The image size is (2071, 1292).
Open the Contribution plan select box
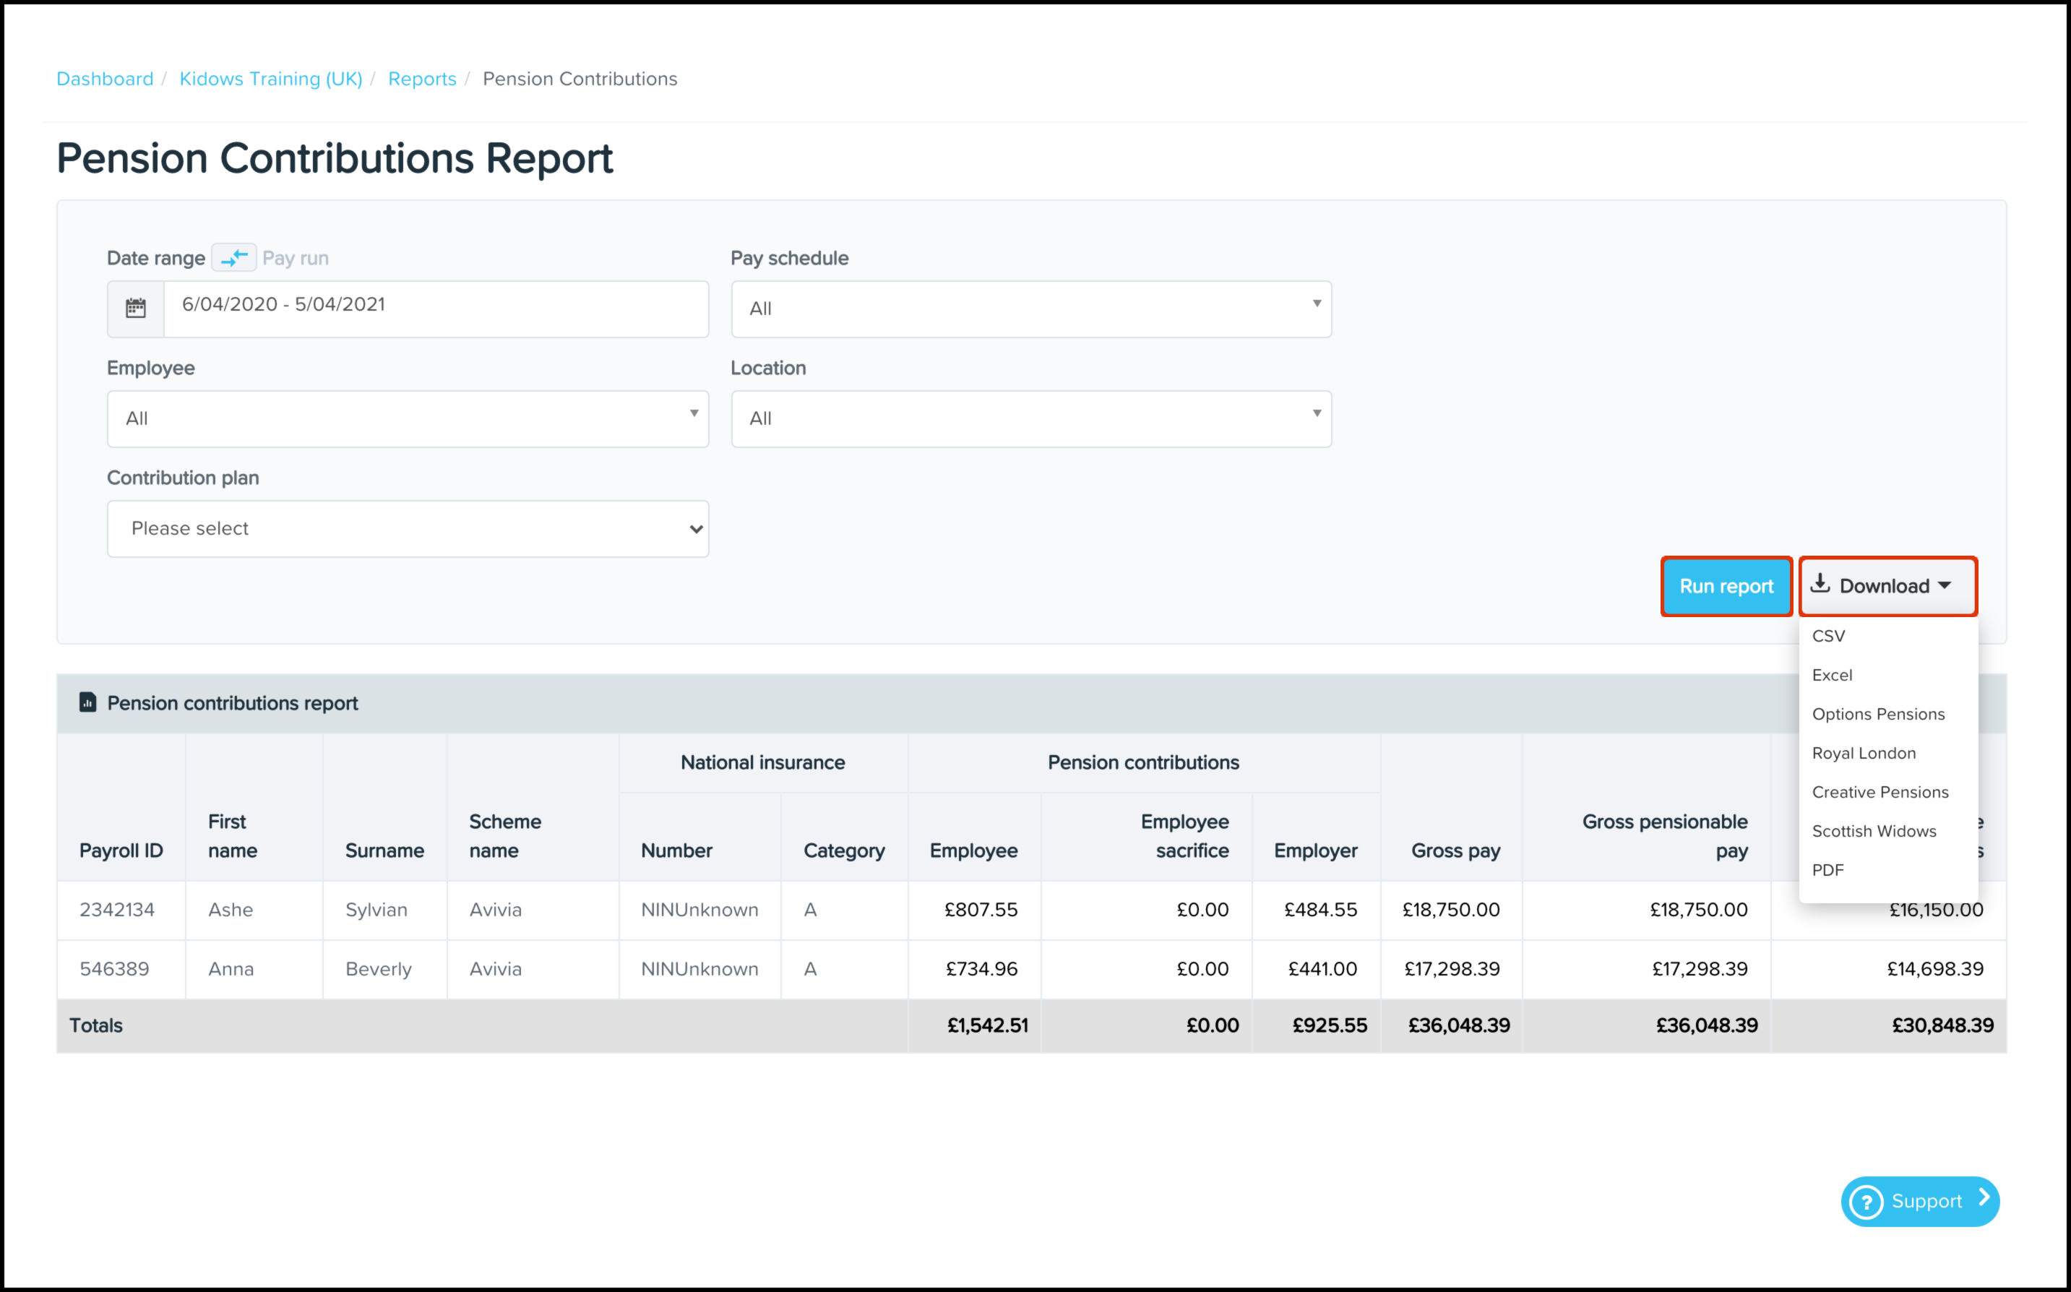(408, 529)
